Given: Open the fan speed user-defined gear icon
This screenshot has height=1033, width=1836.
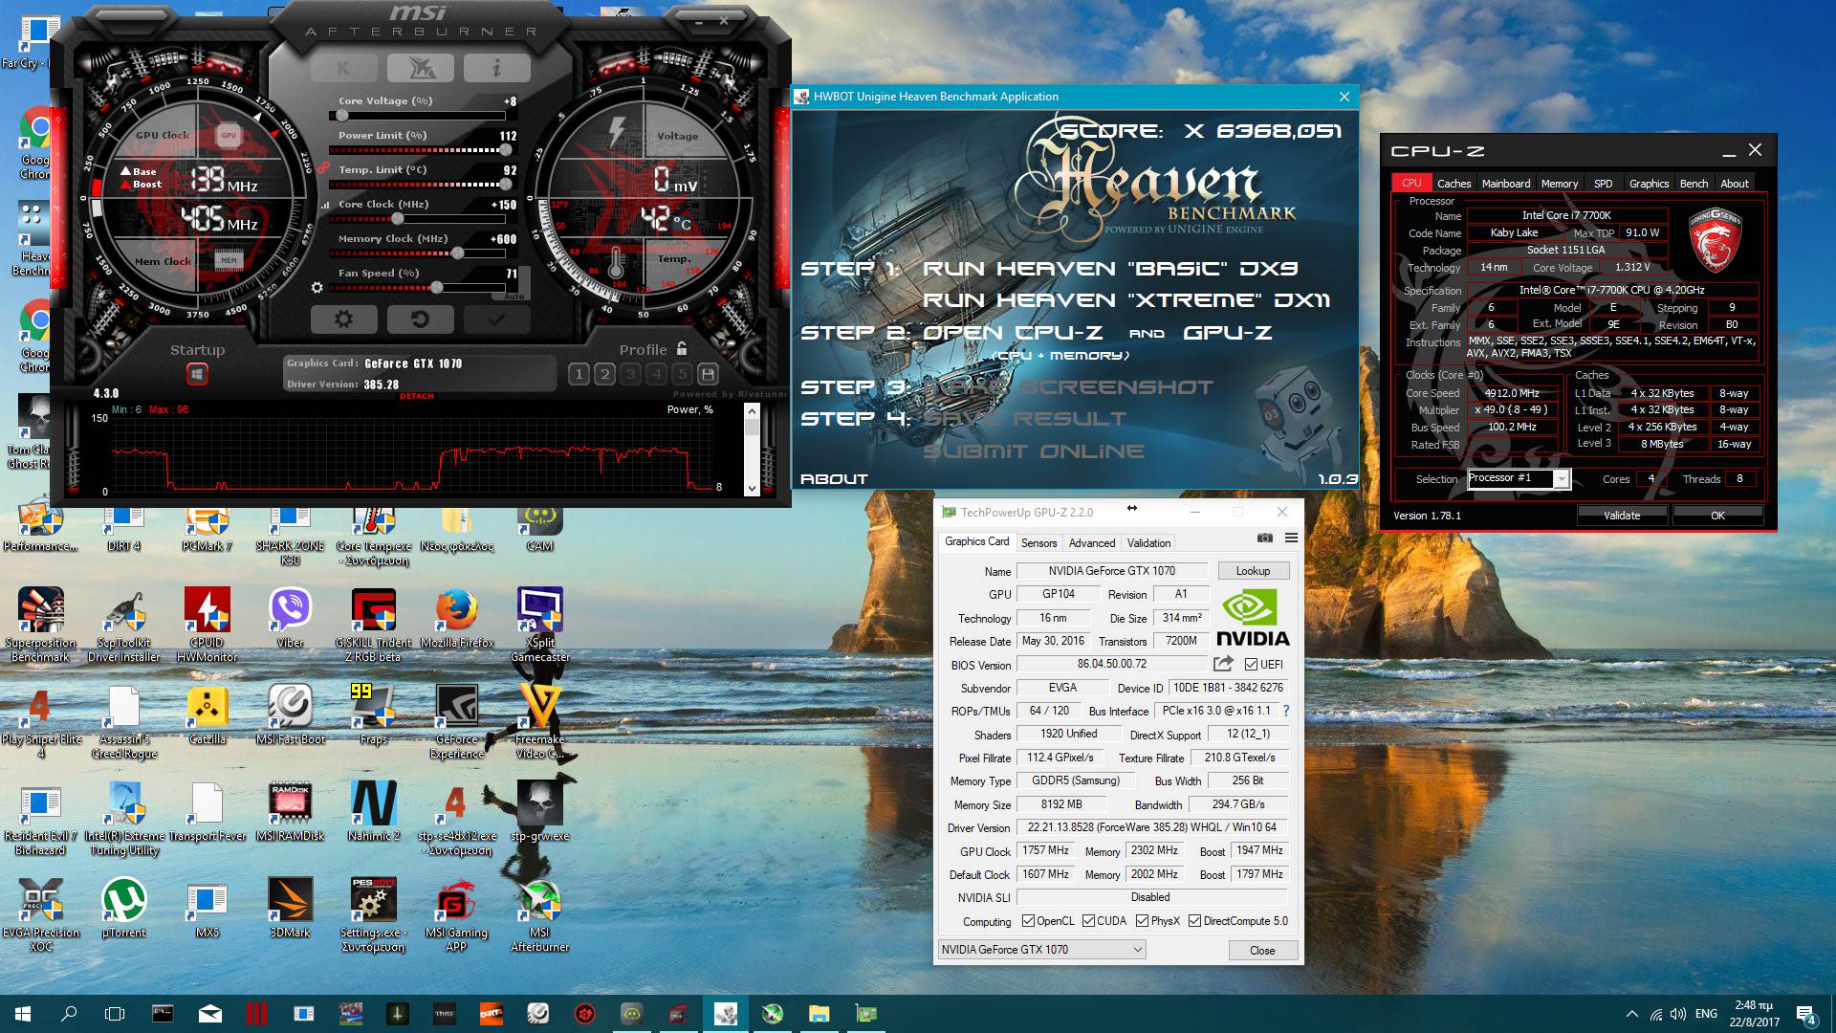Looking at the screenshot, I should point(317,287).
